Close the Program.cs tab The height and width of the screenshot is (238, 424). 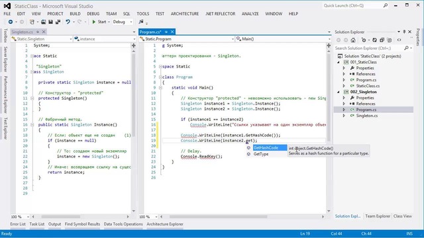[x=172, y=32]
